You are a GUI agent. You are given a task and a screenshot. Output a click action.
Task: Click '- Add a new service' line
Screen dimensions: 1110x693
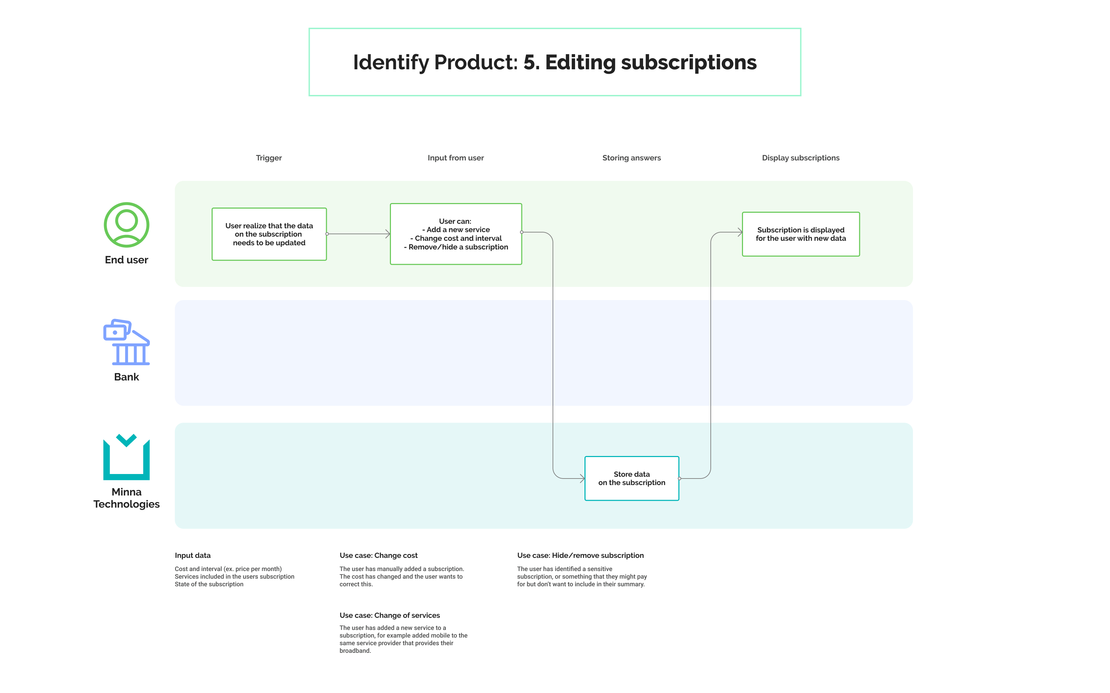coord(456,230)
